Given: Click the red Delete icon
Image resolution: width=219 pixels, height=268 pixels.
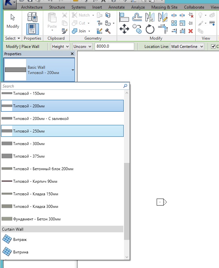Looking at the screenshot, I should (x=191, y=31).
